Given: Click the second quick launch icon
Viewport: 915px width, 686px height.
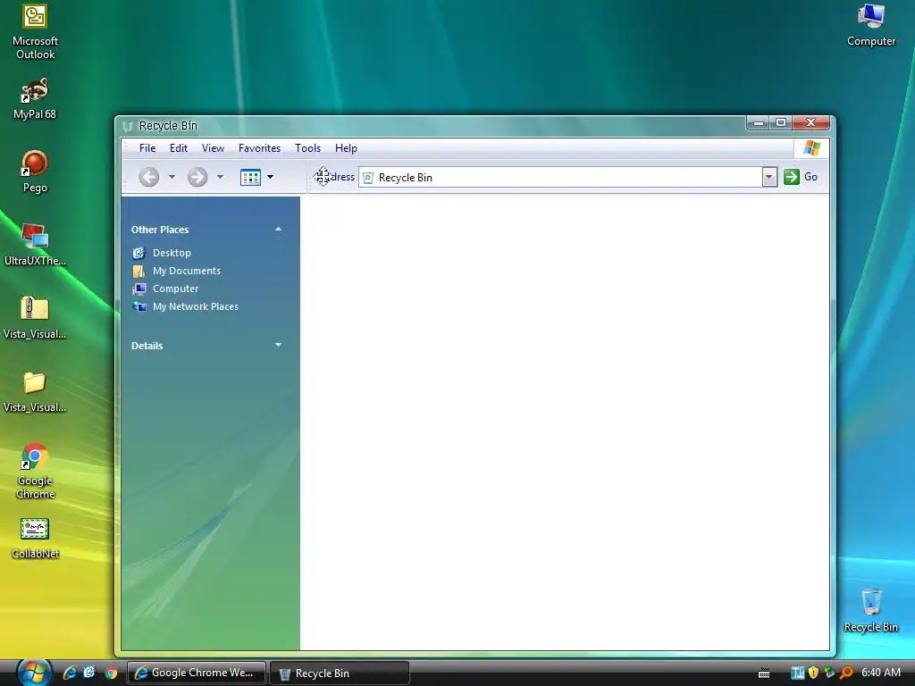Looking at the screenshot, I should tap(89, 673).
